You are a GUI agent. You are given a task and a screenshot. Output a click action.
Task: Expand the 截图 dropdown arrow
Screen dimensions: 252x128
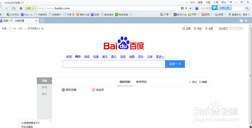pos(225,14)
